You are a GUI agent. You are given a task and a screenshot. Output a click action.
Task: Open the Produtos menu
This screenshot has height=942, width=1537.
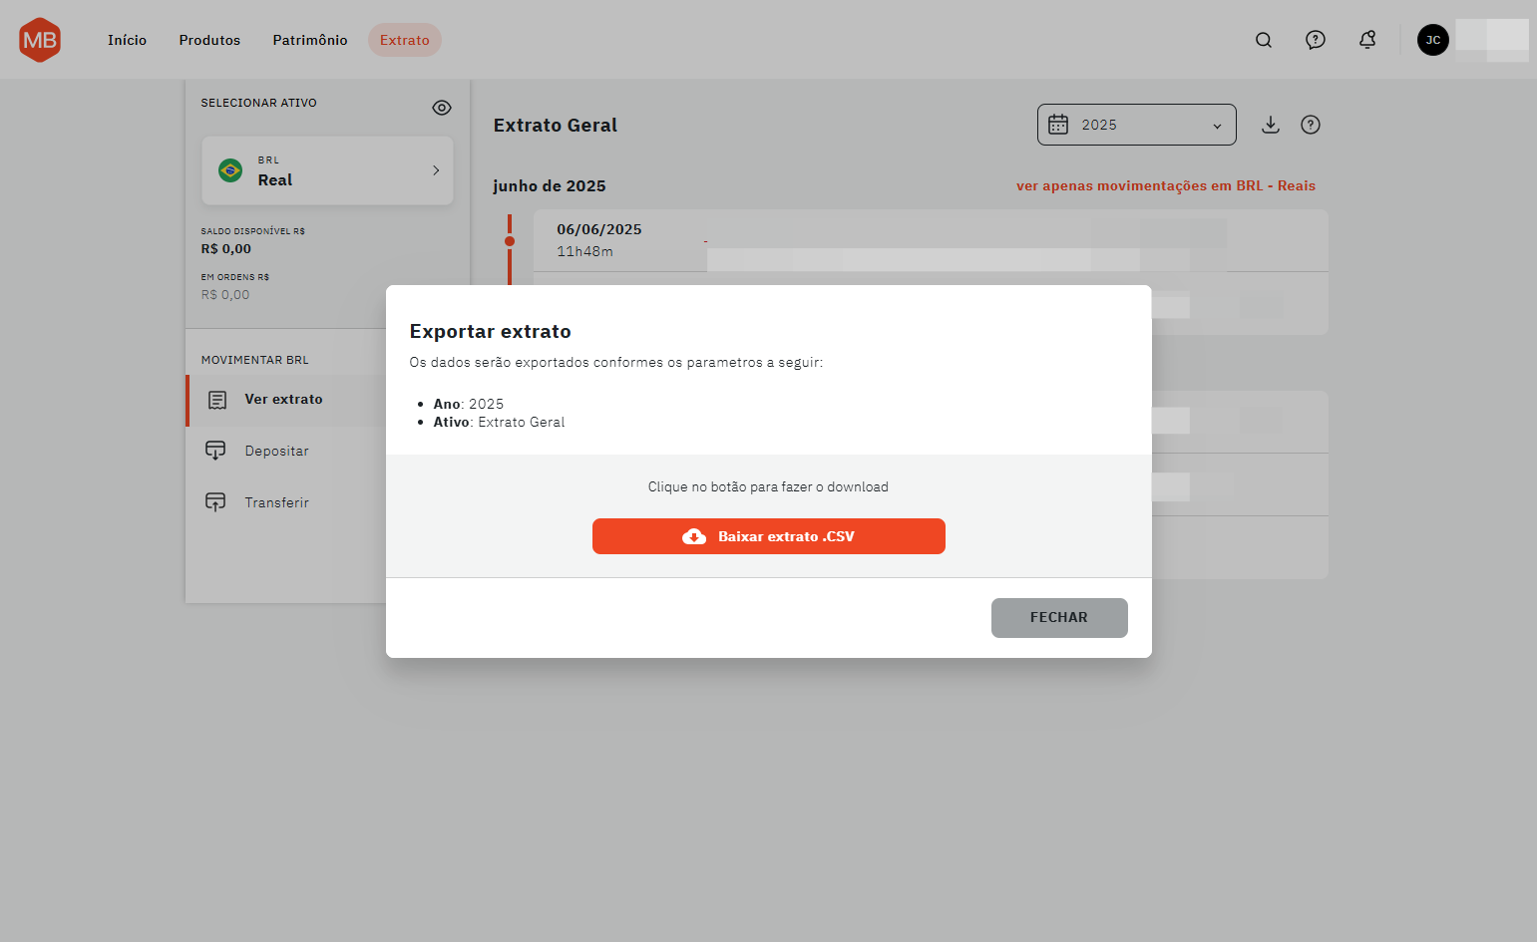click(209, 40)
